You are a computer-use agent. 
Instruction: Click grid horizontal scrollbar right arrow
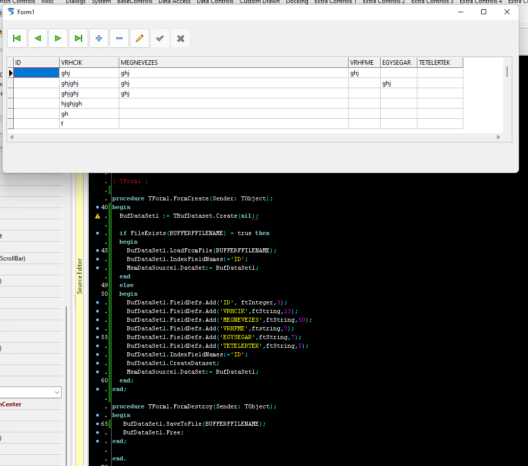(498, 137)
